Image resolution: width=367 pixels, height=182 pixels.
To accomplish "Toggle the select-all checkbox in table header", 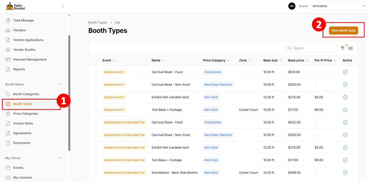I will click(95, 61).
